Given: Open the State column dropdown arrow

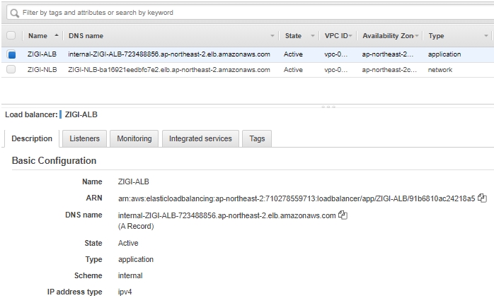Looking at the screenshot, I should 313,36.
